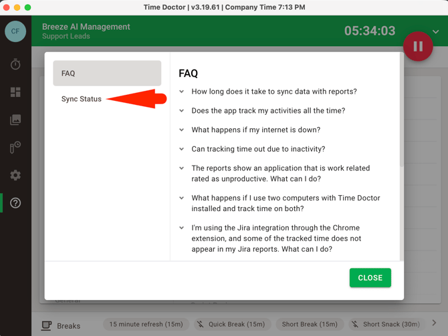Open the timer stopwatch sidebar icon
Viewport: 448px width, 336px height.
pos(15,64)
